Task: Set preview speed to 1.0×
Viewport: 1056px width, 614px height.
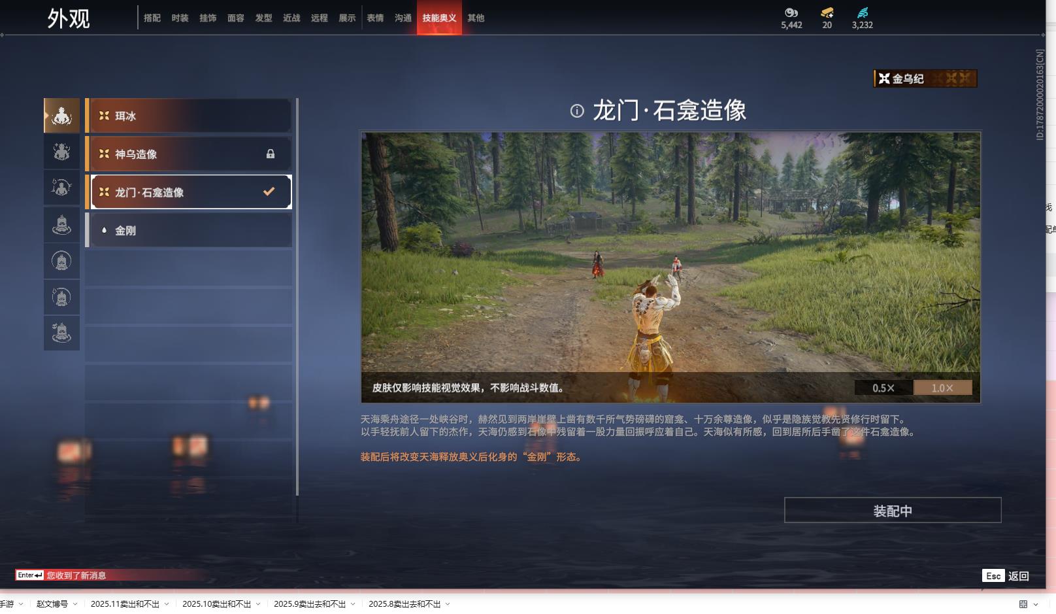Action: [x=942, y=388]
